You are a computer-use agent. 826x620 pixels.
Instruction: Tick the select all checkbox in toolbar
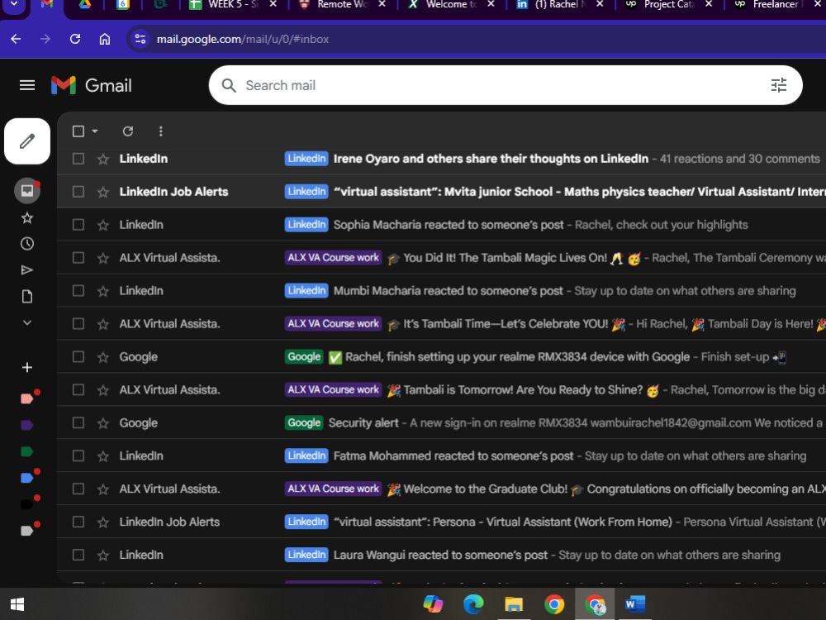click(78, 131)
